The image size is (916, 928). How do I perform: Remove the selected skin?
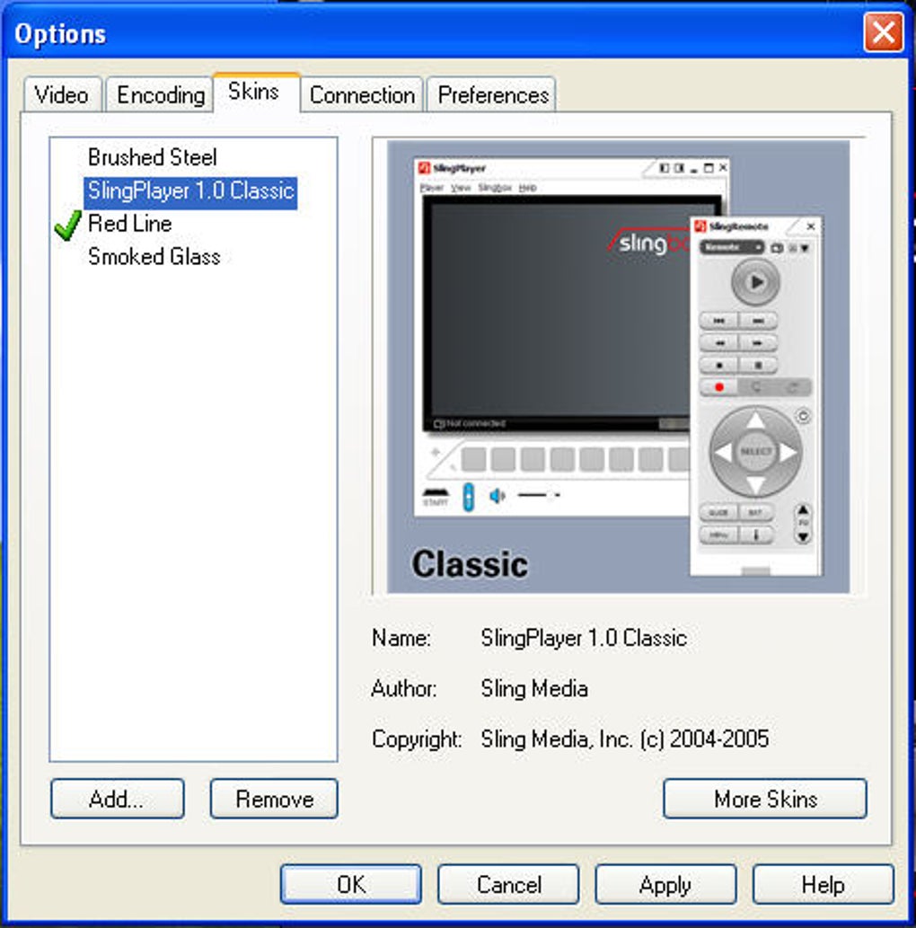pos(274,799)
